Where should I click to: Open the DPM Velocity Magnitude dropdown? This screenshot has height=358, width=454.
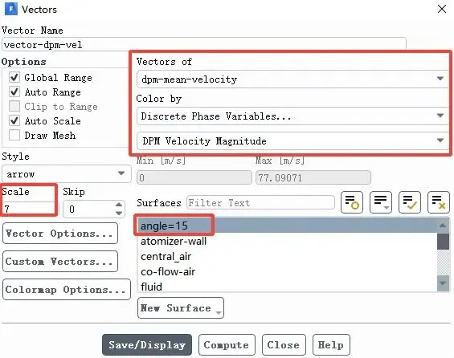tap(292, 140)
